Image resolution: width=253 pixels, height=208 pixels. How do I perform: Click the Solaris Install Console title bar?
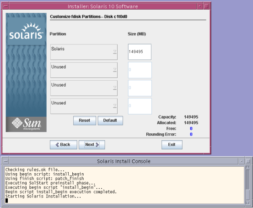click(x=124, y=161)
